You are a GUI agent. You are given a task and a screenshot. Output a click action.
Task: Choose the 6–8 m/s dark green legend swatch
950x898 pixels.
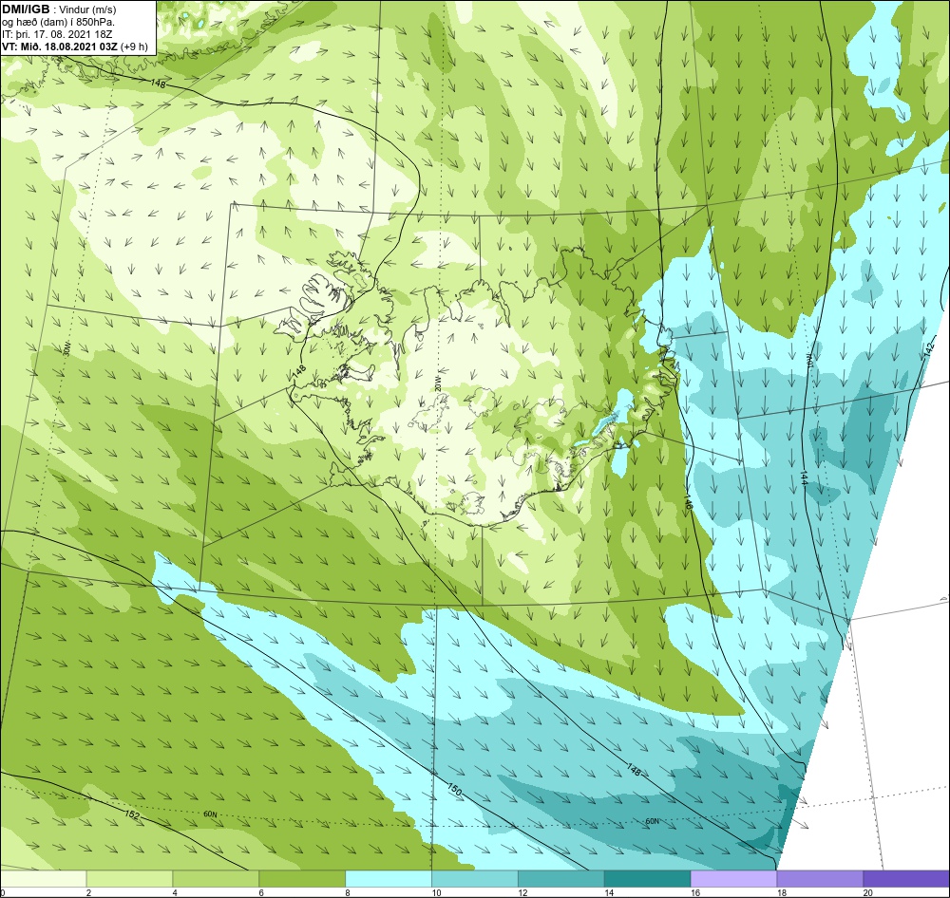point(302,879)
